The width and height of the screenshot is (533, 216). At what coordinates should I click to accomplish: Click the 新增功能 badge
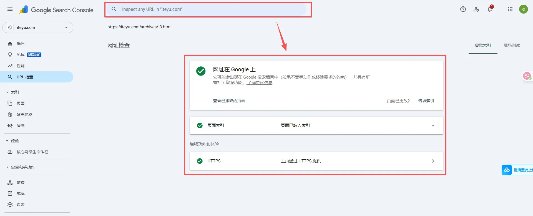pos(34,55)
